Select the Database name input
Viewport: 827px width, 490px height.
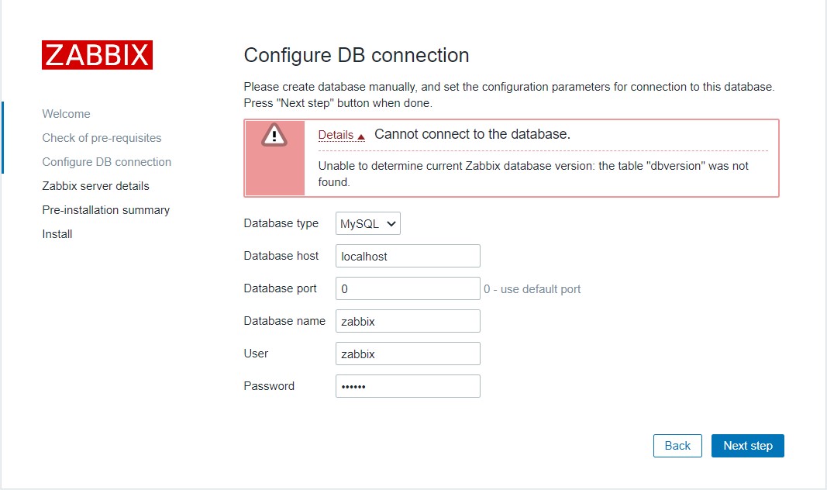[x=408, y=321]
